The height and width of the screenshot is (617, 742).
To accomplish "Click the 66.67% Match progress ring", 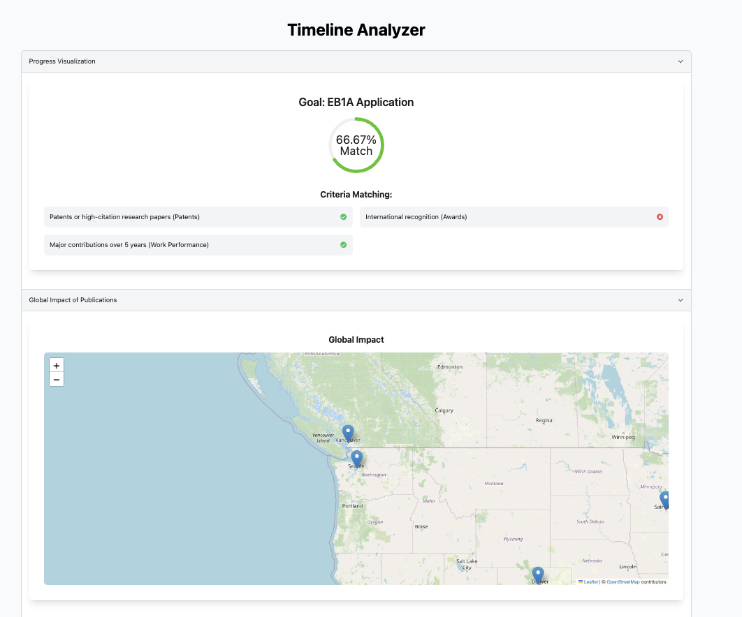I will point(356,145).
